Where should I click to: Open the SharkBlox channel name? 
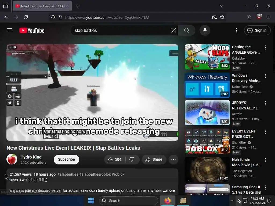[x=239, y=143]
